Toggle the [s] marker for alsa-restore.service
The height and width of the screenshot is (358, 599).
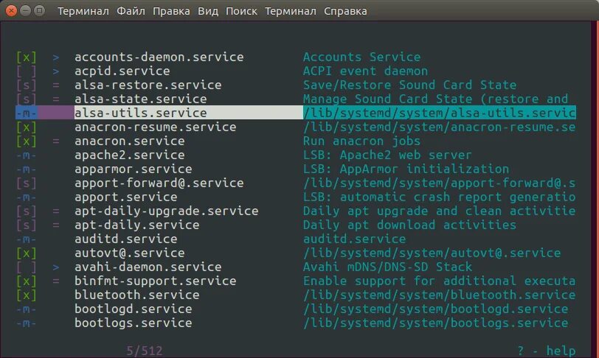tap(27, 85)
